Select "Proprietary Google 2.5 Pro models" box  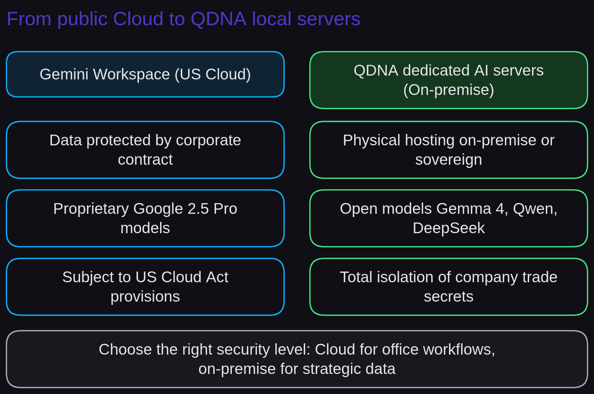[145, 218]
